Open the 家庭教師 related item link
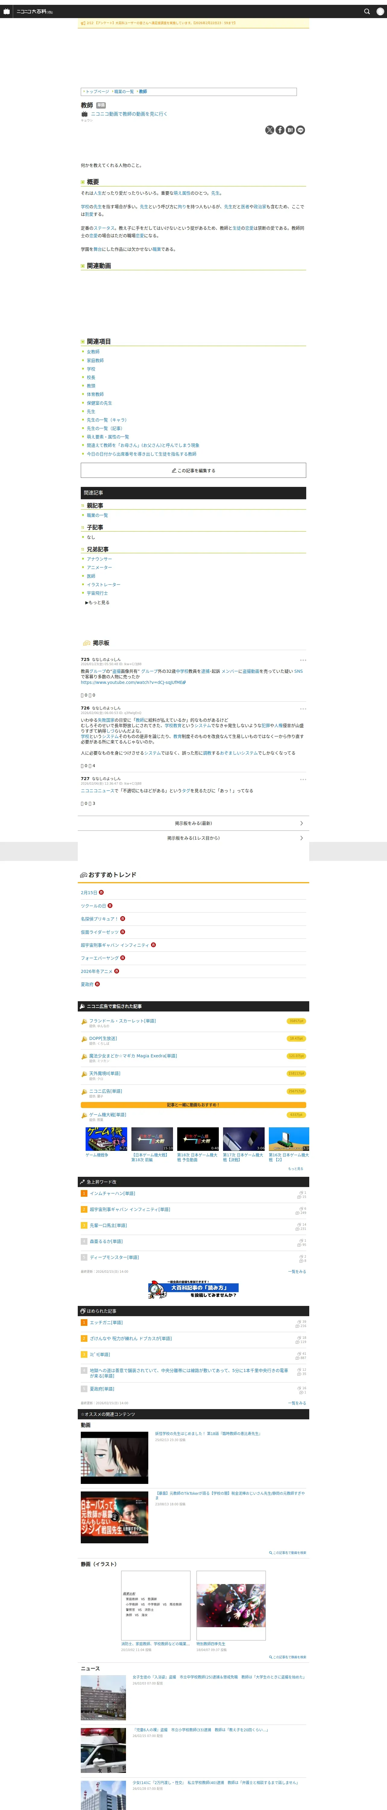This screenshot has height=1810, width=387. coord(95,360)
